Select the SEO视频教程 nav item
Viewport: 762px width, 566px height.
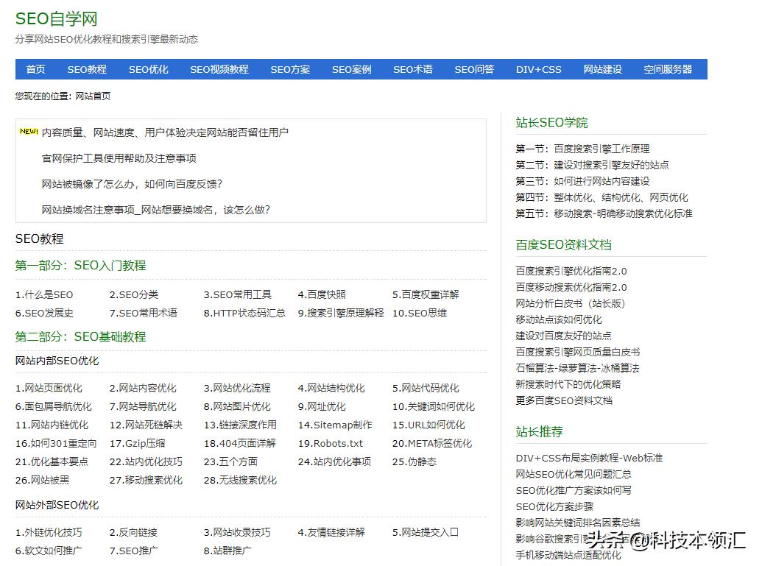tap(222, 69)
